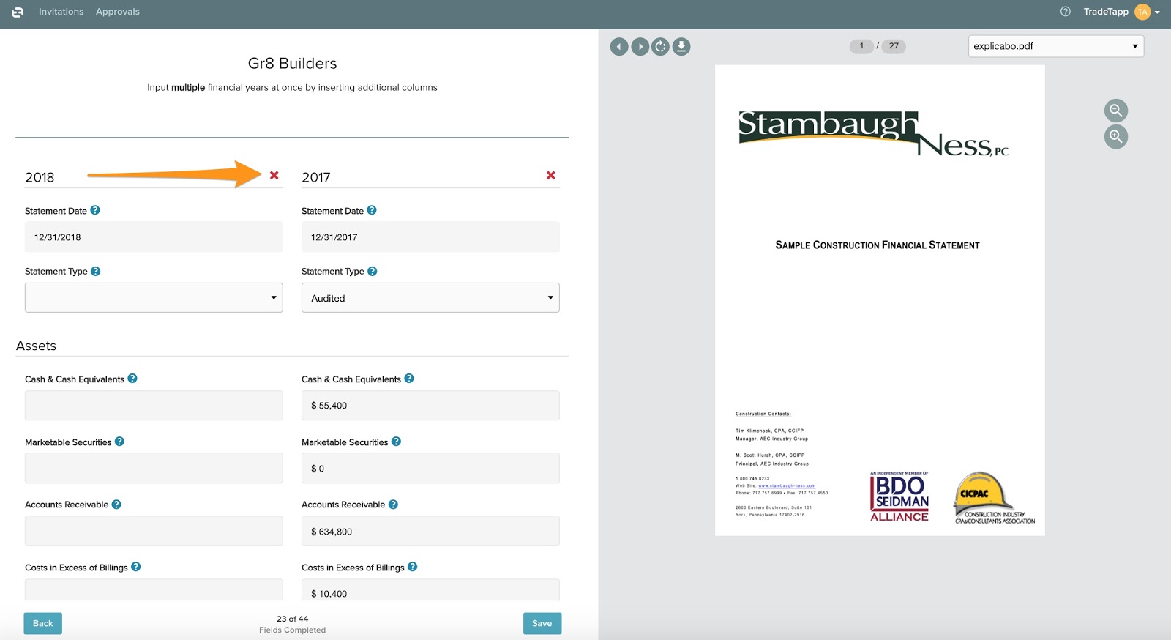This screenshot has height=640, width=1171.
Task: Click the Save button
Action: click(x=542, y=623)
